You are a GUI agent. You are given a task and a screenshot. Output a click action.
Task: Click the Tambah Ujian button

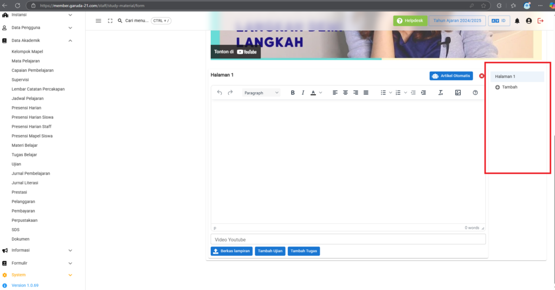[270, 251]
